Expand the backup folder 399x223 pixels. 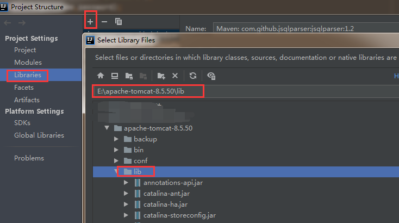click(x=116, y=139)
